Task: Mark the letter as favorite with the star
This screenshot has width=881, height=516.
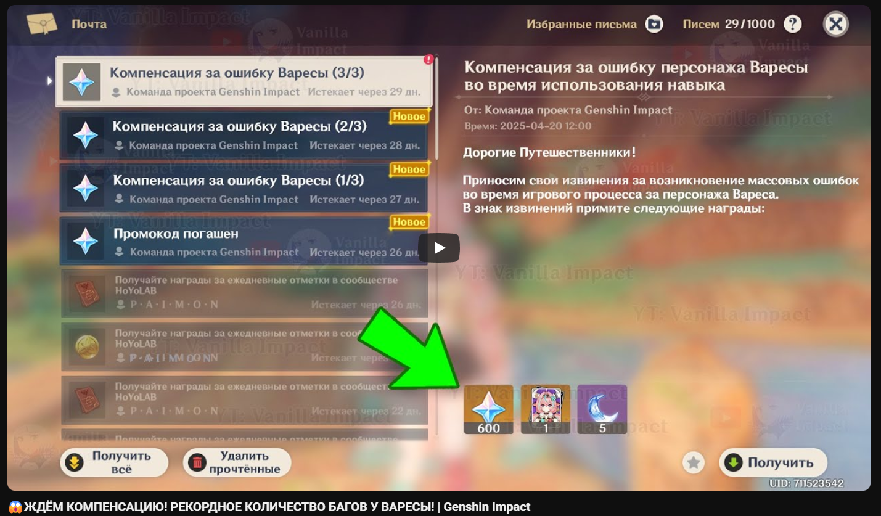Action: 694,462
